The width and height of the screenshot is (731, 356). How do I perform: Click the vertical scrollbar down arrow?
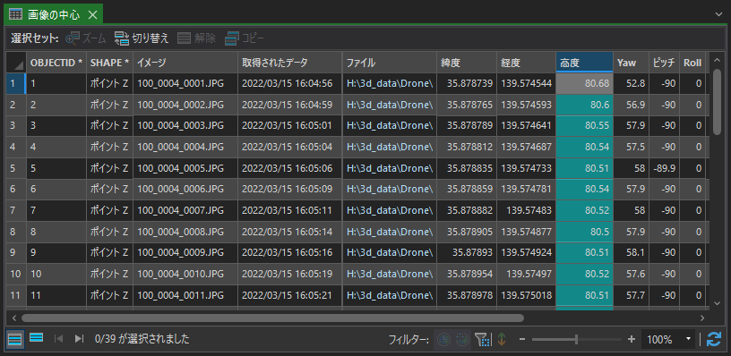coord(718,303)
